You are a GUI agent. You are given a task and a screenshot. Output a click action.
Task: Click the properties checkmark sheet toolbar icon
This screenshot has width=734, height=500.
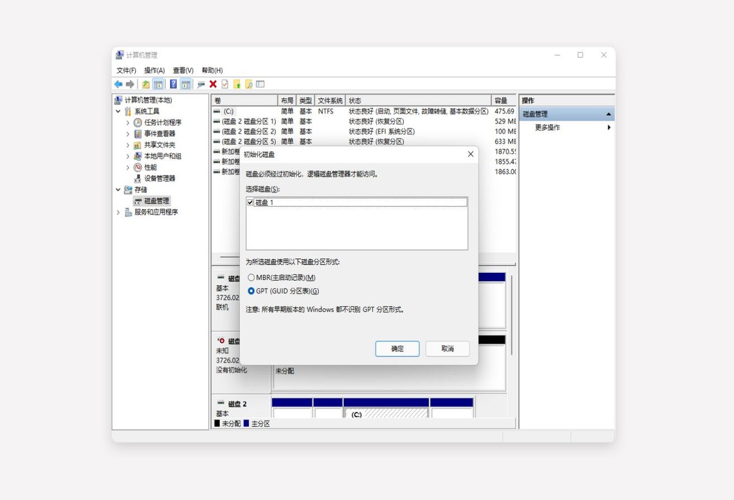[225, 84]
